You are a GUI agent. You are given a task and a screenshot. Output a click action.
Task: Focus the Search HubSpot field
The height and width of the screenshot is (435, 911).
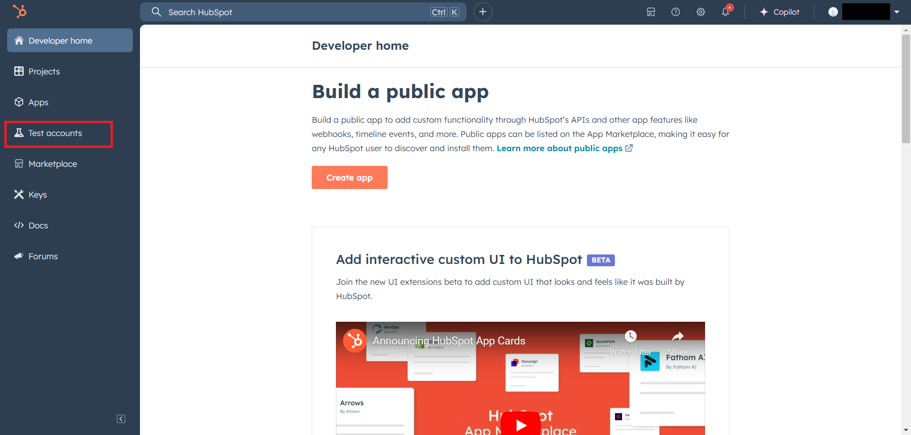pyautogui.click(x=303, y=12)
